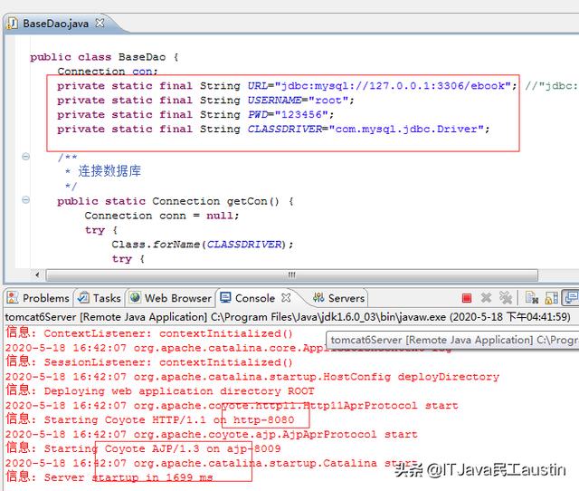The width and height of the screenshot is (579, 491).
Task: Click the Web Browser globe icon
Action: tap(136, 298)
